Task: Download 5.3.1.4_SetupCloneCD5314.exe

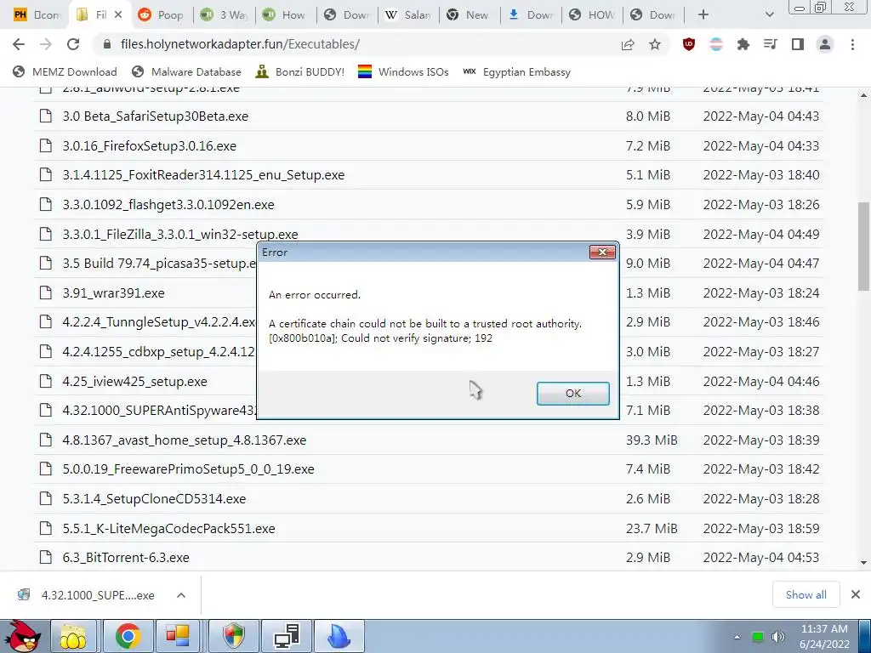Action: point(155,498)
